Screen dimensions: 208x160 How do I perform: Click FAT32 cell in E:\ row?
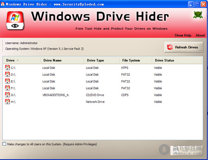pyautogui.click(x=125, y=82)
